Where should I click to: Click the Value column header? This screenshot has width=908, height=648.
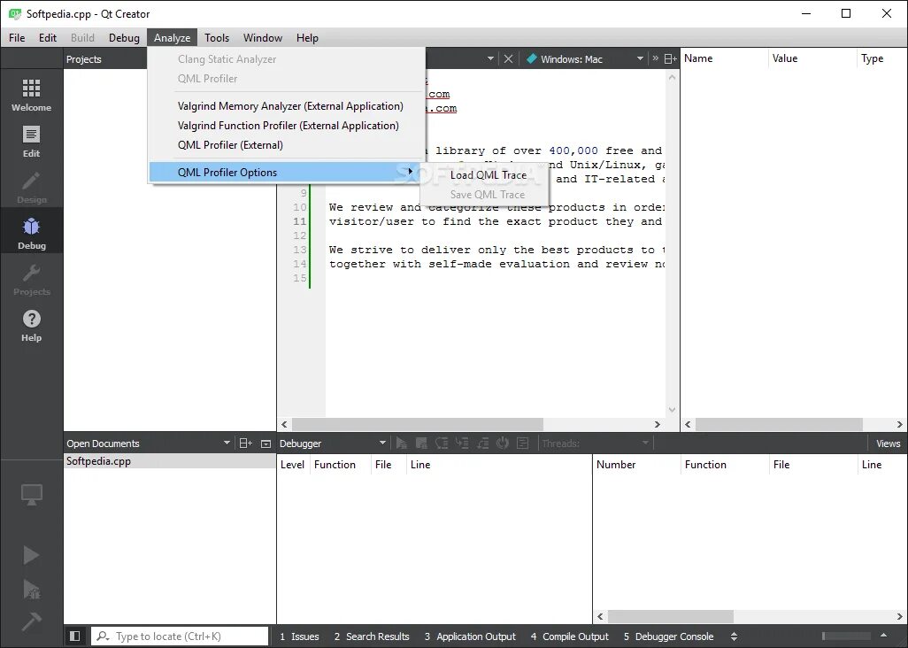coord(812,58)
